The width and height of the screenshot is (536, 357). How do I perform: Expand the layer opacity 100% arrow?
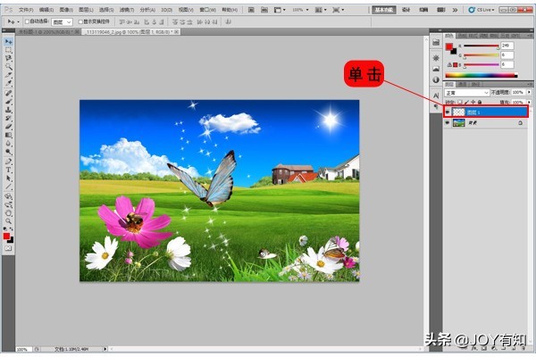point(526,92)
